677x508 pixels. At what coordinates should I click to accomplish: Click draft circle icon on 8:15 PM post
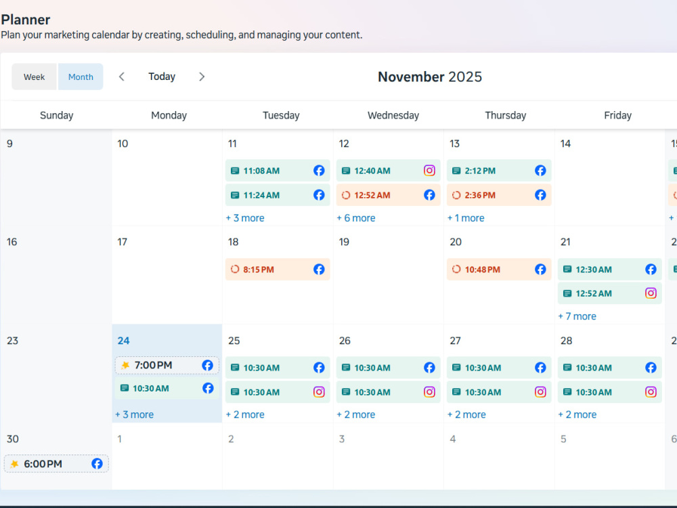click(x=234, y=269)
